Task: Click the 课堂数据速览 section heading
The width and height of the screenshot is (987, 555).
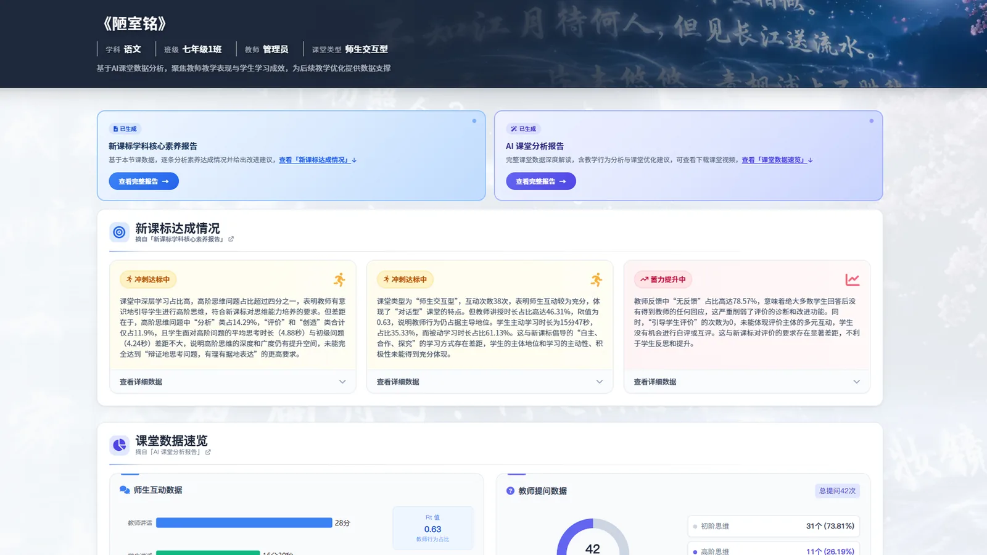Action: (x=171, y=440)
